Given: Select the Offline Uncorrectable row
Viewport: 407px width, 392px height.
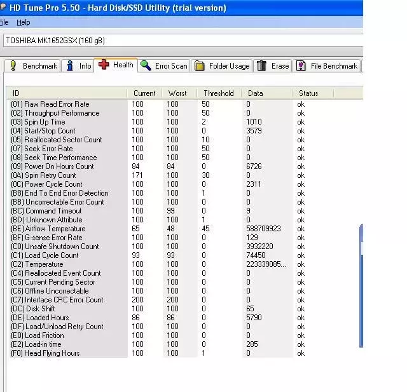Looking at the screenshot, I should tap(158, 291).
